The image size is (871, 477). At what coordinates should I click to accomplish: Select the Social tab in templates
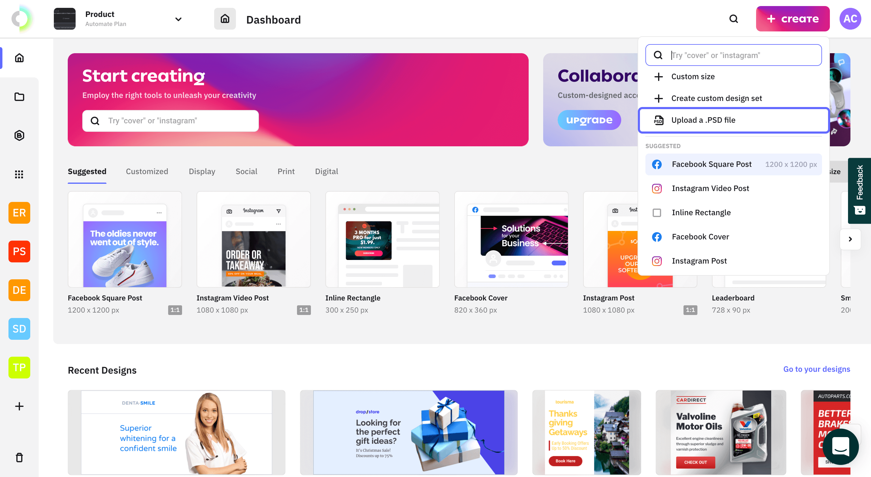246,171
